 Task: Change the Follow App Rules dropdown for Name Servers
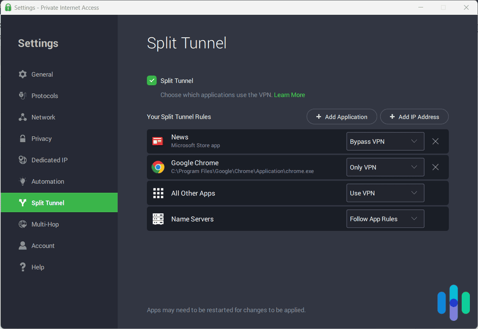385,219
